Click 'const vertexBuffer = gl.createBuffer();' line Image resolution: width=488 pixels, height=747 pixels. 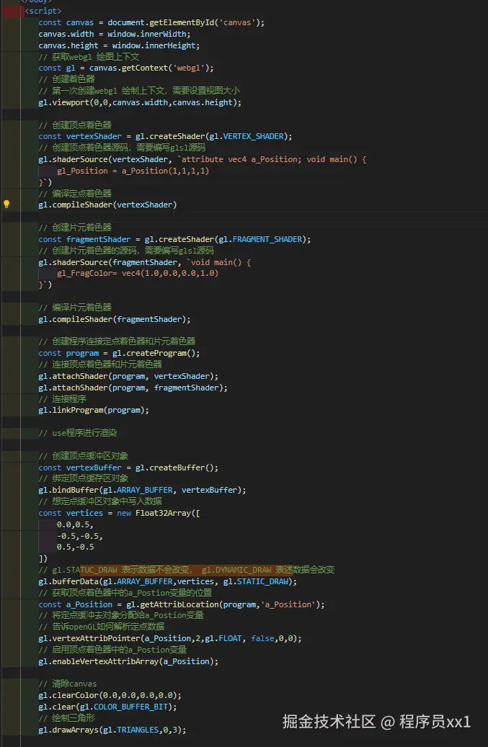coord(129,468)
